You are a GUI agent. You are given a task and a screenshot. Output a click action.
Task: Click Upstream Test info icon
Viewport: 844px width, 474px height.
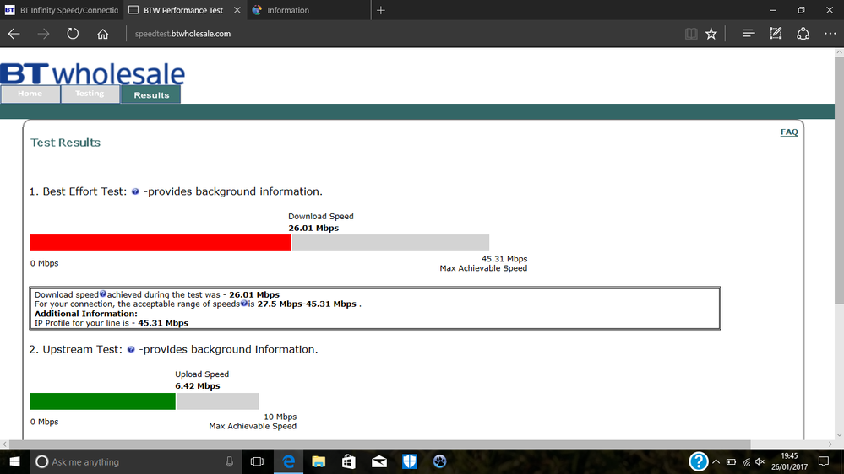131,349
